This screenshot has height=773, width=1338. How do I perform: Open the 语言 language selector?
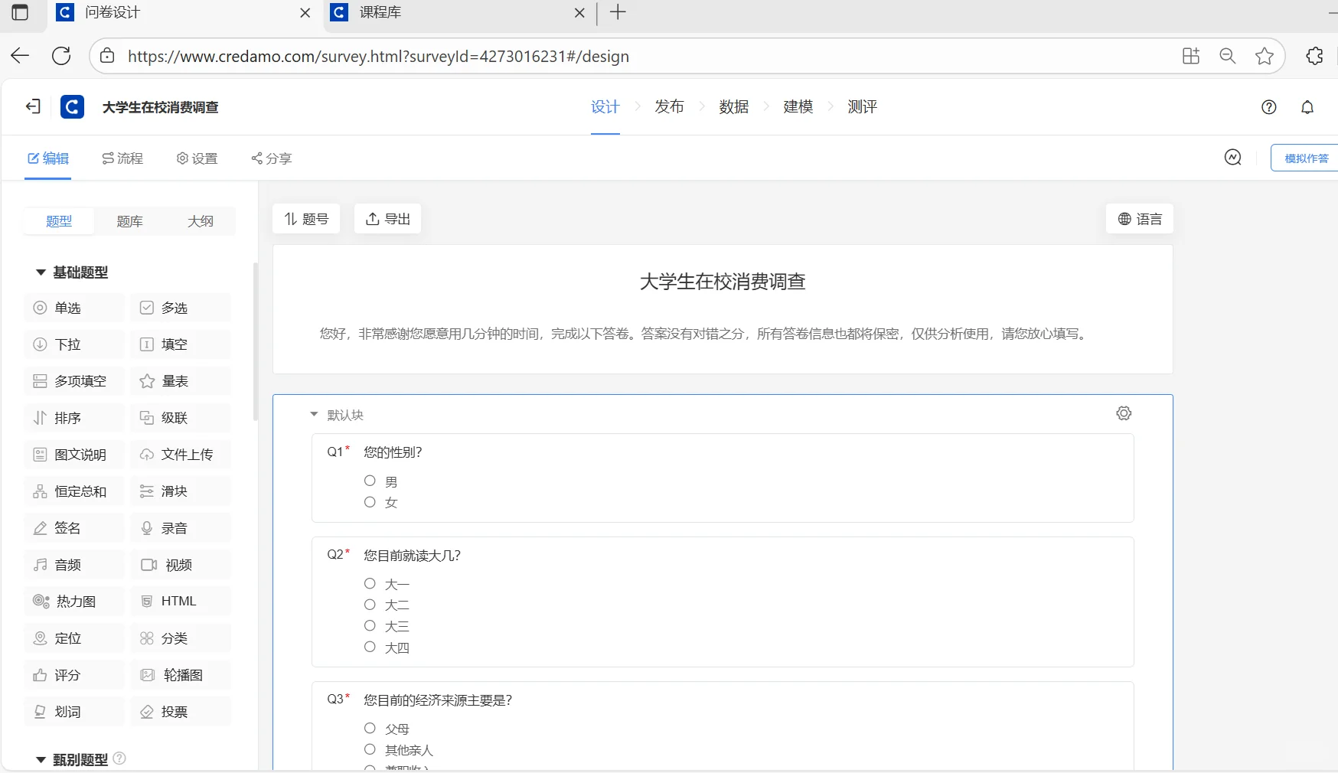pyautogui.click(x=1140, y=219)
